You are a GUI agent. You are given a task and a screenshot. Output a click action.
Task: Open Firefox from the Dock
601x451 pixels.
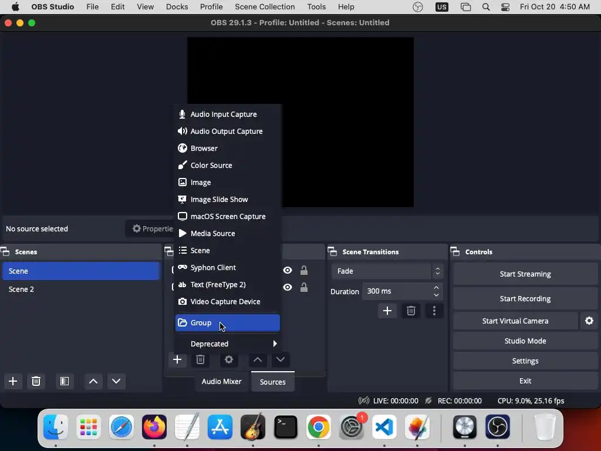tap(154, 427)
